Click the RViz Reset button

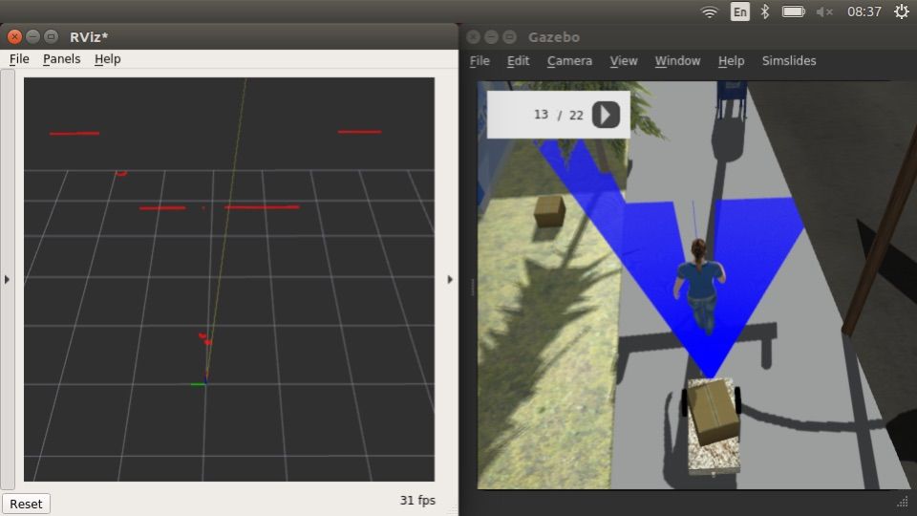pyautogui.click(x=26, y=504)
